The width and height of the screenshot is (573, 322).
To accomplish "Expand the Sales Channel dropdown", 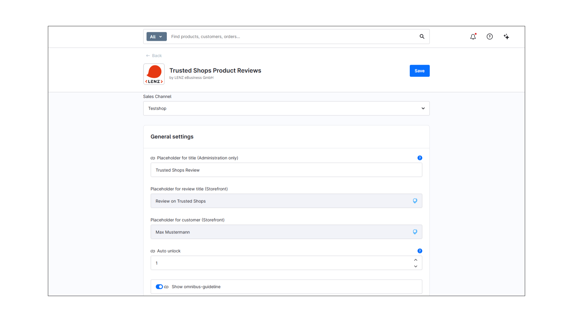I will tap(286, 109).
